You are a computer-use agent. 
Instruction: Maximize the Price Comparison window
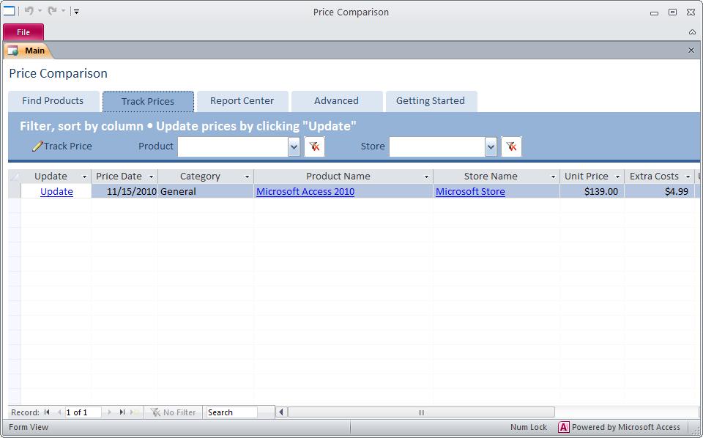(x=672, y=12)
